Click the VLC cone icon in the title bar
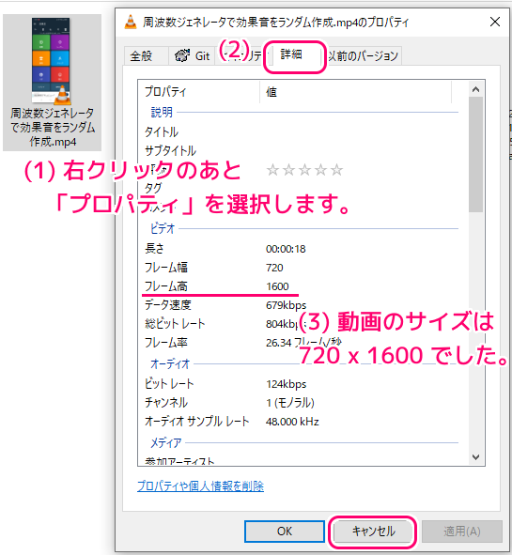The image size is (512, 555). (x=131, y=23)
